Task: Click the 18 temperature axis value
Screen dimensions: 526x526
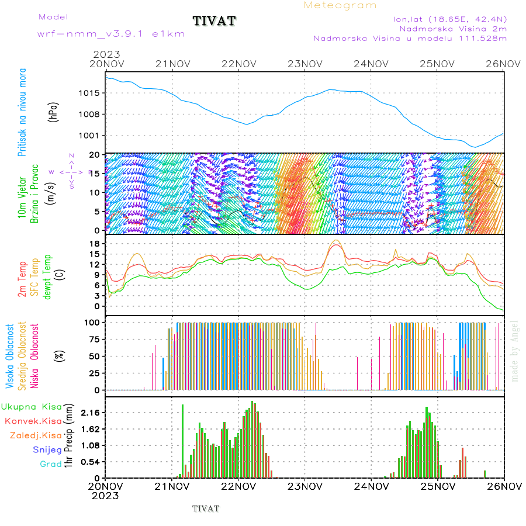Action: click(95, 244)
